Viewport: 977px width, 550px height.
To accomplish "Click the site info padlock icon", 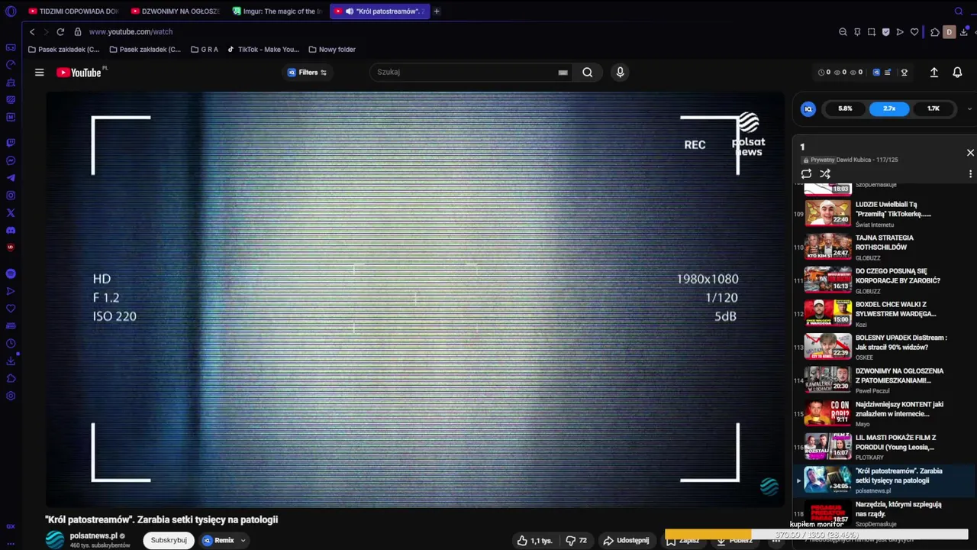I will coord(78,32).
